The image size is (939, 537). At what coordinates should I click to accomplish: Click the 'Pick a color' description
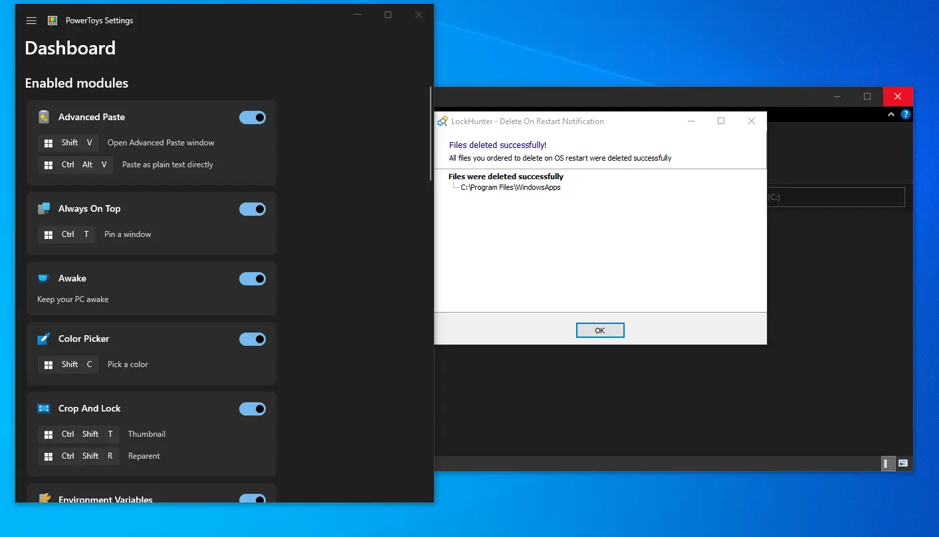tap(128, 364)
